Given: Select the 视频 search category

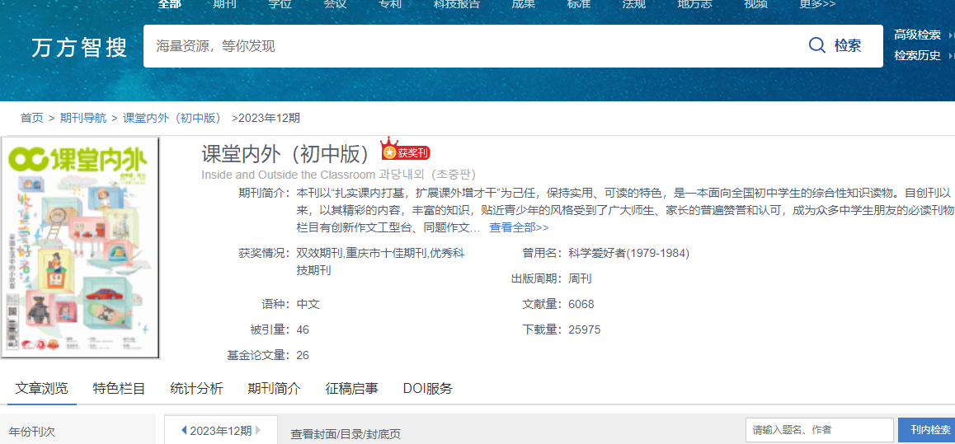Looking at the screenshot, I should (x=756, y=3).
